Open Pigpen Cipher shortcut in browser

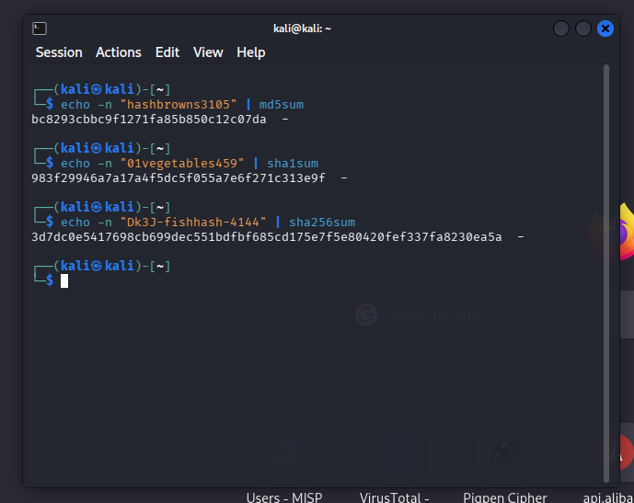[x=505, y=497]
